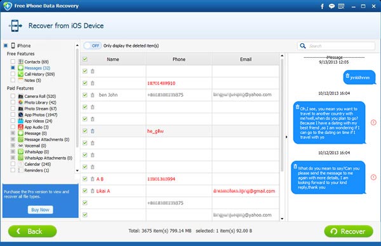Click the sidebar vertical scrollbar thumb

coord(77,98)
